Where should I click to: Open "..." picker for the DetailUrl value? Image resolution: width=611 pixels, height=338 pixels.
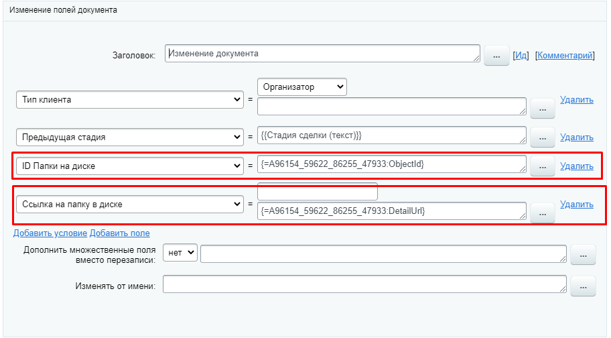[543, 213]
